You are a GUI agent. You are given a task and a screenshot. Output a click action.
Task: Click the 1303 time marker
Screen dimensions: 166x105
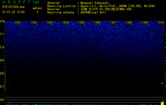pos(50,23)
